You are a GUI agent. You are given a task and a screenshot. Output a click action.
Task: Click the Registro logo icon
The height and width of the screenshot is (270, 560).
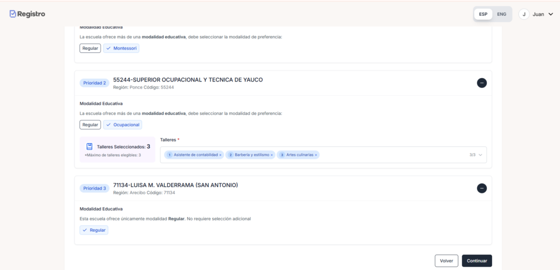click(x=13, y=14)
